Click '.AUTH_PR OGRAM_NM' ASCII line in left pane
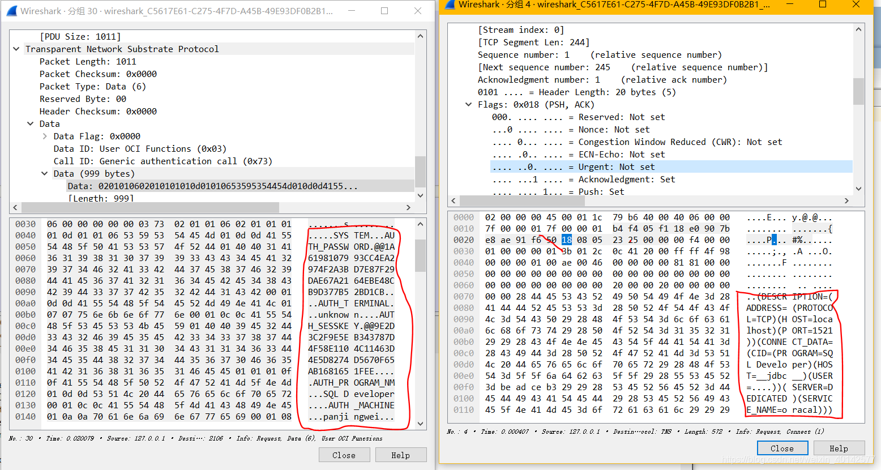Screen dimensions: 881x470 tap(352, 383)
